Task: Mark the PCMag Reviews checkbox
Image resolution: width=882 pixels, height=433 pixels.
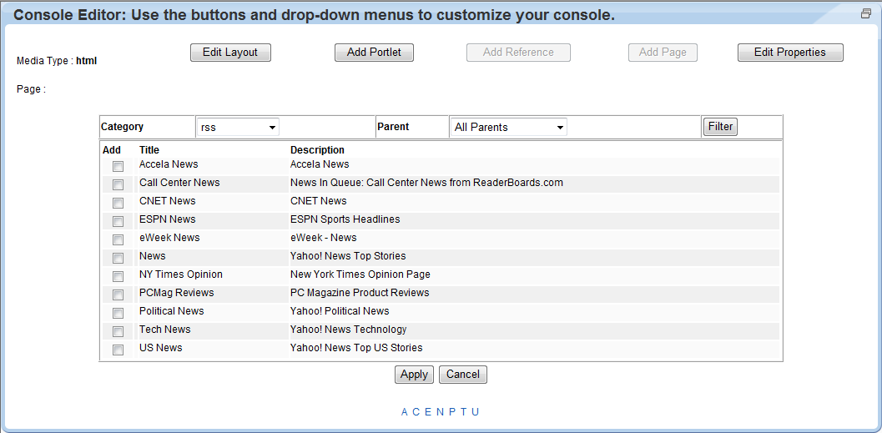Action: click(x=118, y=295)
